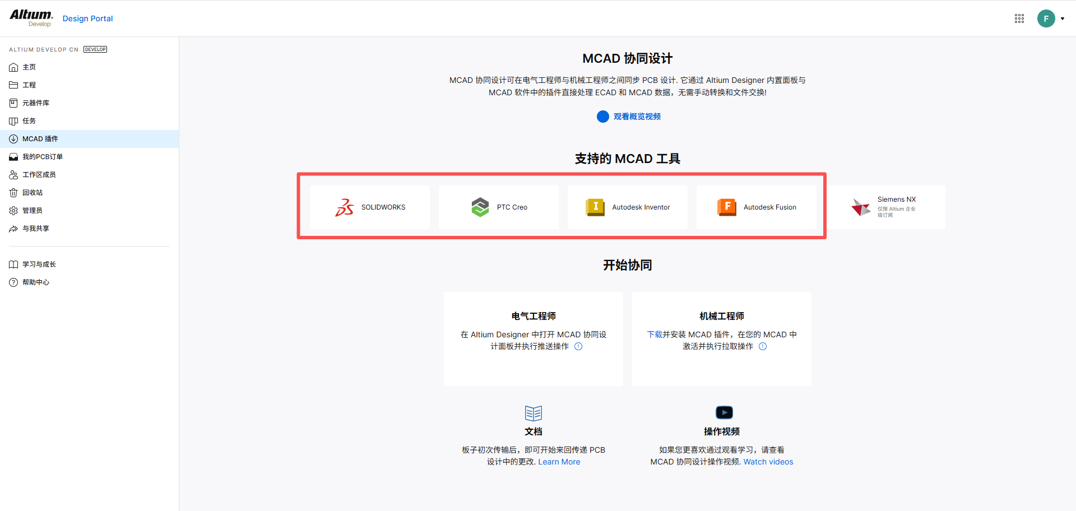Select the Siemens NX tool card
1076x511 pixels.
[885, 207]
